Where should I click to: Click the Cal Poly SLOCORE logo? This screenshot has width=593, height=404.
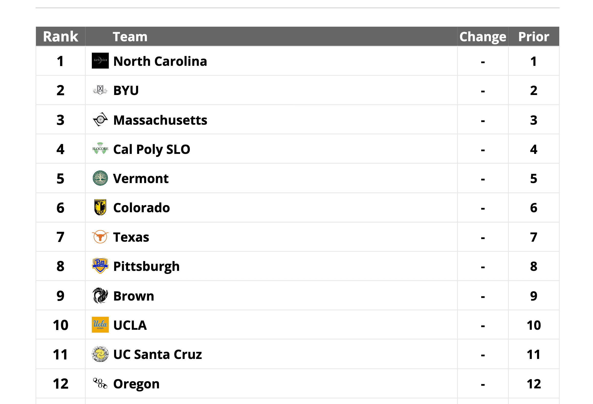click(x=100, y=149)
